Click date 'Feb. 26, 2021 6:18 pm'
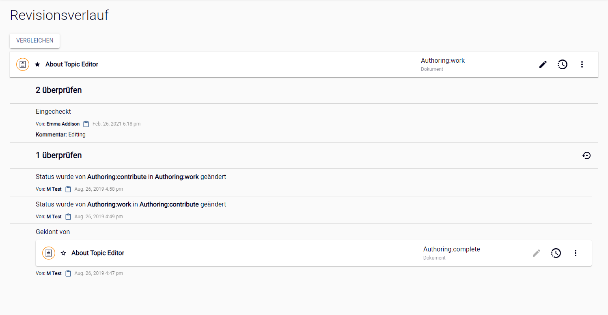 [x=116, y=124]
